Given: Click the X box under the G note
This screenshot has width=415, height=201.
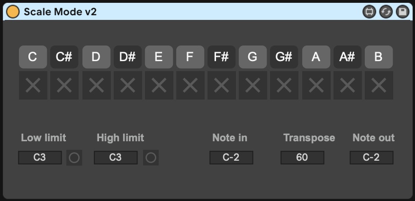Looking at the screenshot, I should [253, 85].
